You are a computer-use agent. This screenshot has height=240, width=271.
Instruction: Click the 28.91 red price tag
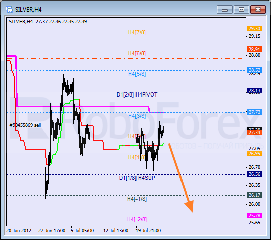(x=254, y=49)
